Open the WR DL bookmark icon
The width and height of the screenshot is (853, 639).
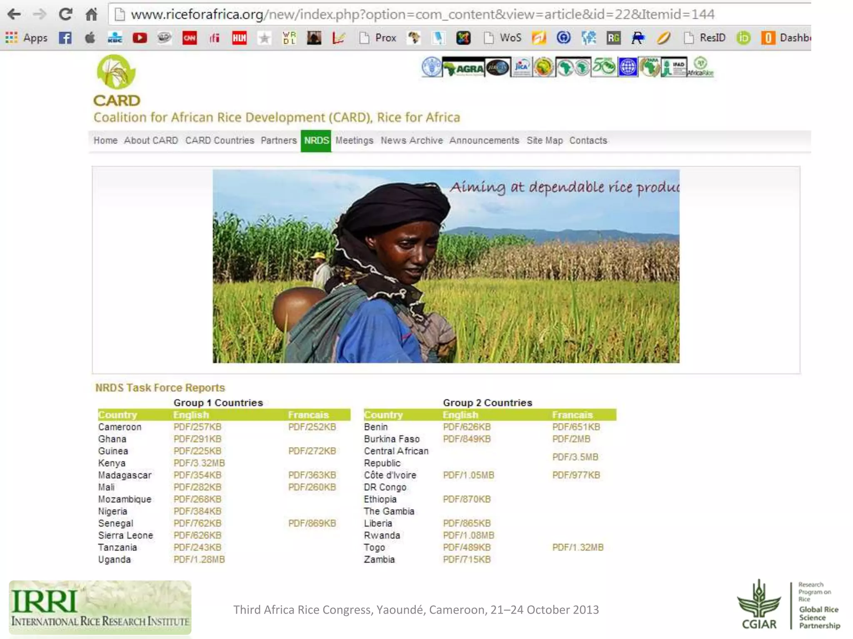[x=289, y=38]
